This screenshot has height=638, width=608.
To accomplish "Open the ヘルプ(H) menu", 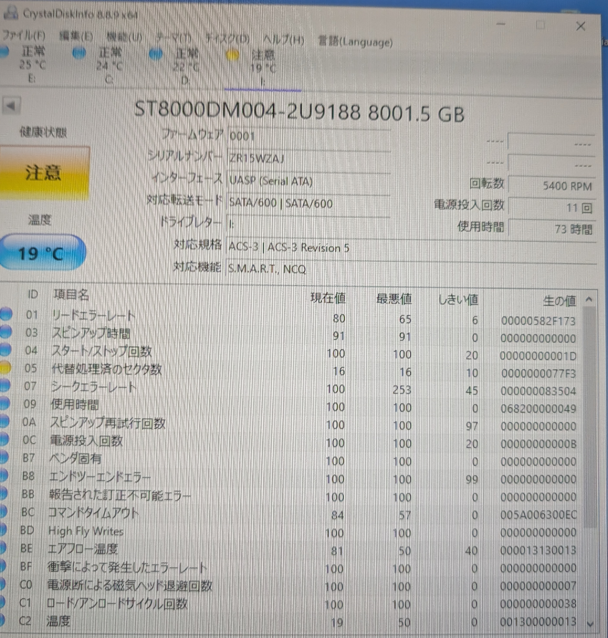I will click(x=283, y=40).
